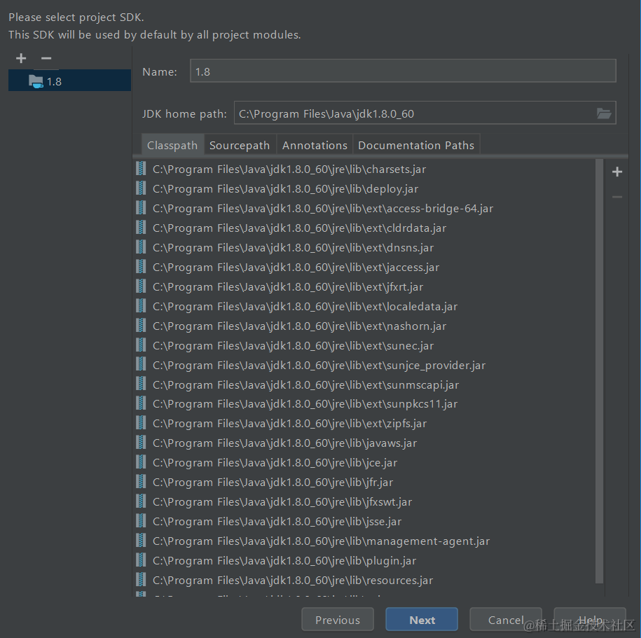Switch to the Sourcepath tab
641x638 pixels.
[240, 145]
